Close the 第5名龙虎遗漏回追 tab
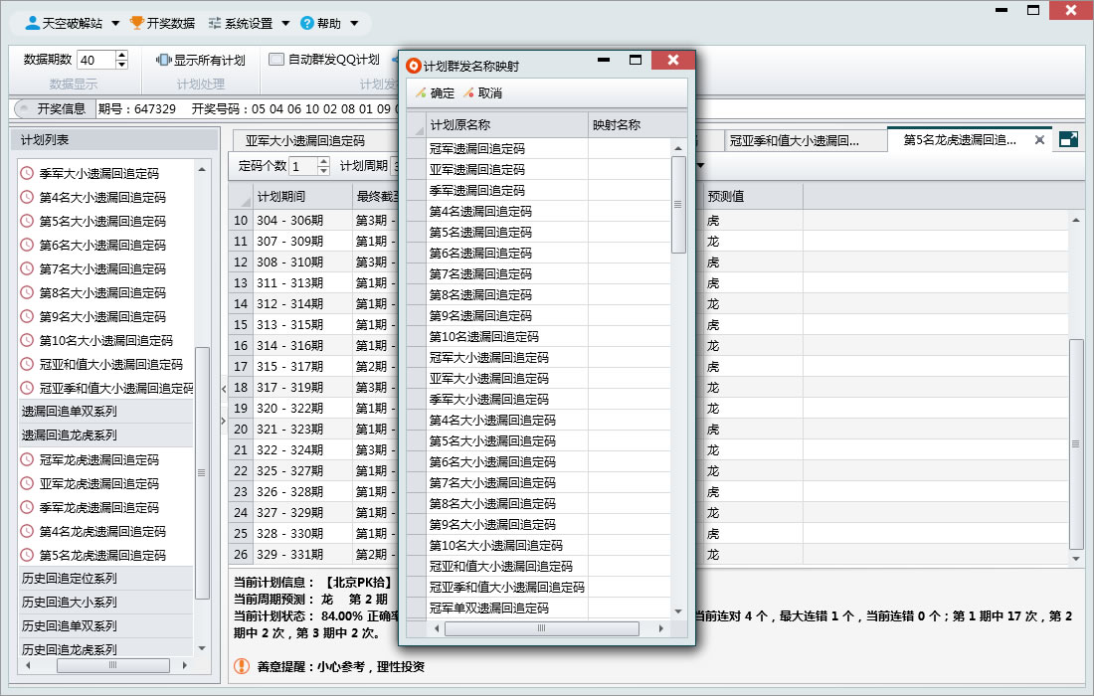This screenshot has height=696, width=1094. click(1039, 140)
